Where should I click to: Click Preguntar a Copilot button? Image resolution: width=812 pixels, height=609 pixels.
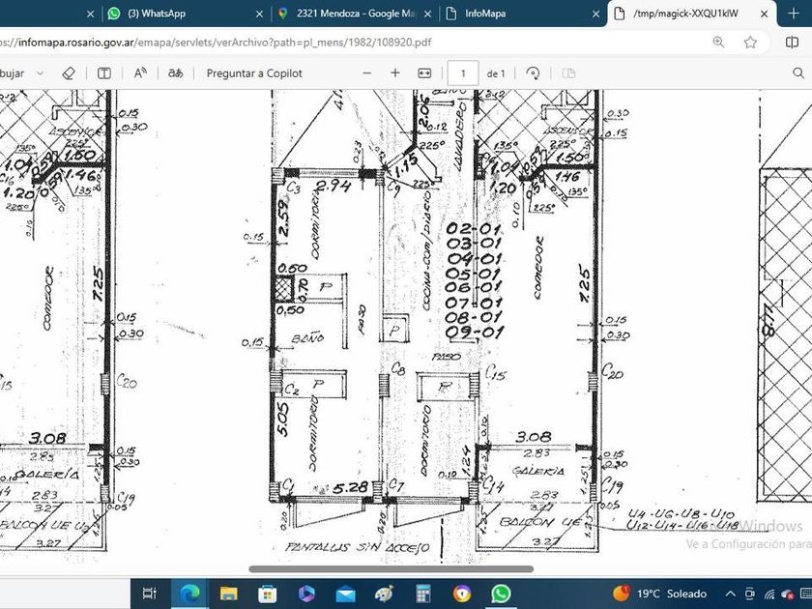coord(254,73)
